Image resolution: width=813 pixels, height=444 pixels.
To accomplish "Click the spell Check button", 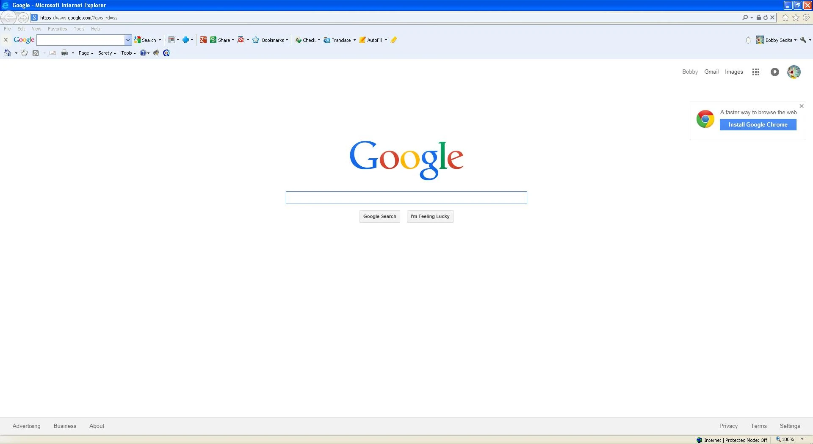I will 305,40.
